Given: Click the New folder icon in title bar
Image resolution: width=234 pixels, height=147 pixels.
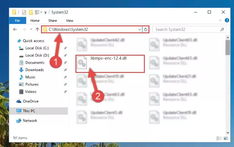Looking at the screenshot, I should [x=31, y=12].
